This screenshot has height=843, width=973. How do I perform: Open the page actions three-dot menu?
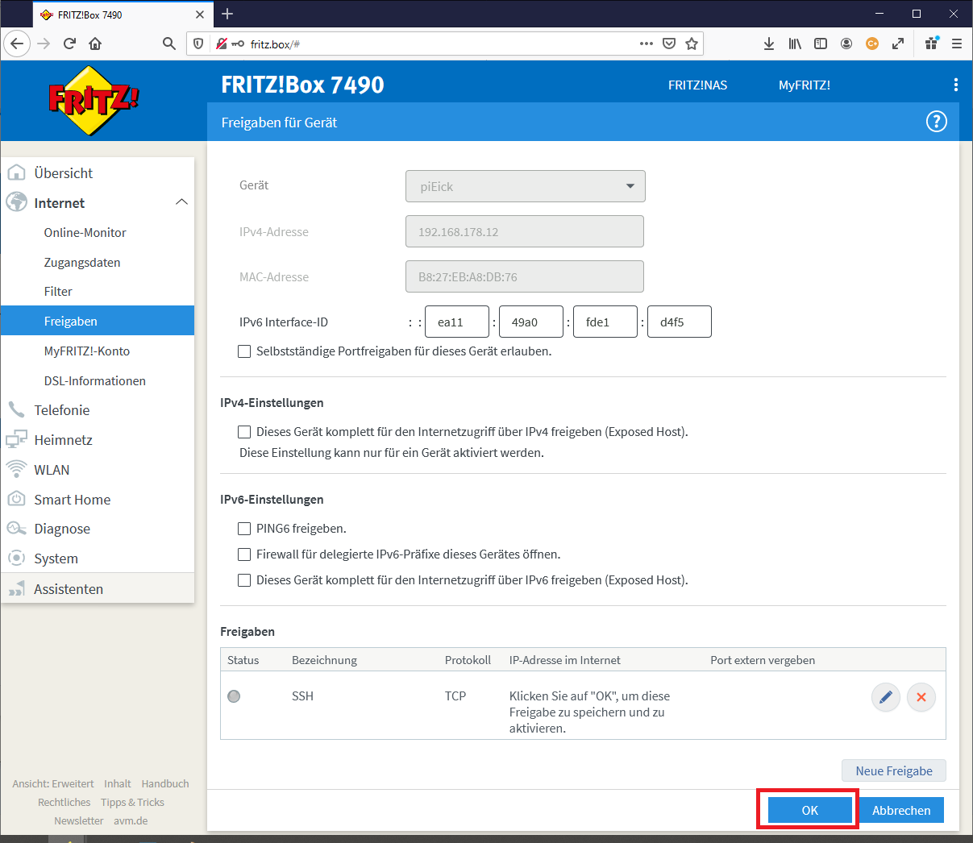click(647, 44)
